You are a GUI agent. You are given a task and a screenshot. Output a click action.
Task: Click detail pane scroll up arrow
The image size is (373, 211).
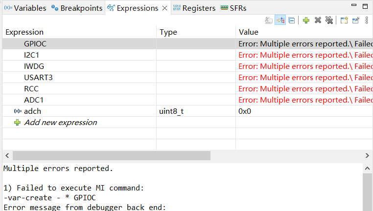tap(367, 169)
